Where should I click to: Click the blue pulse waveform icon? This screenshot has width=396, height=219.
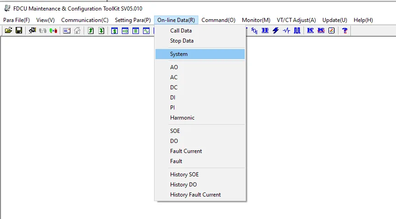(x=287, y=31)
